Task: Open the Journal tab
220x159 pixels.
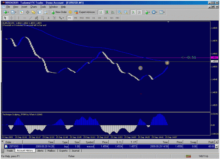Action: click(75, 151)
